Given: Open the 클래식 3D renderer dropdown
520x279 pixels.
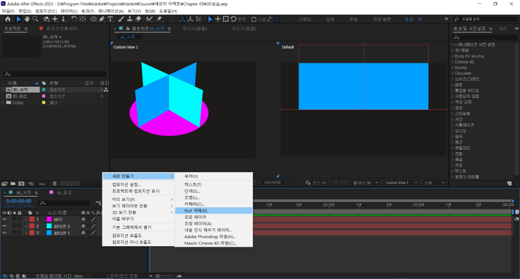Looking at the screenshot, I should [x=365, y=183].
